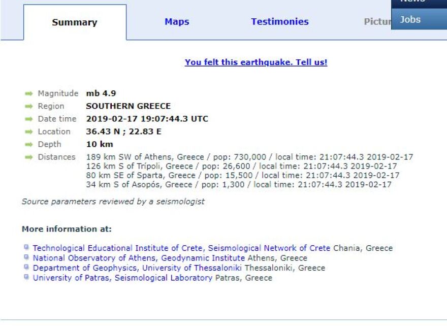Select the green arrow icon beside Distances
Viewport: 447px width, 330px height.
click(x=28, y=157)
